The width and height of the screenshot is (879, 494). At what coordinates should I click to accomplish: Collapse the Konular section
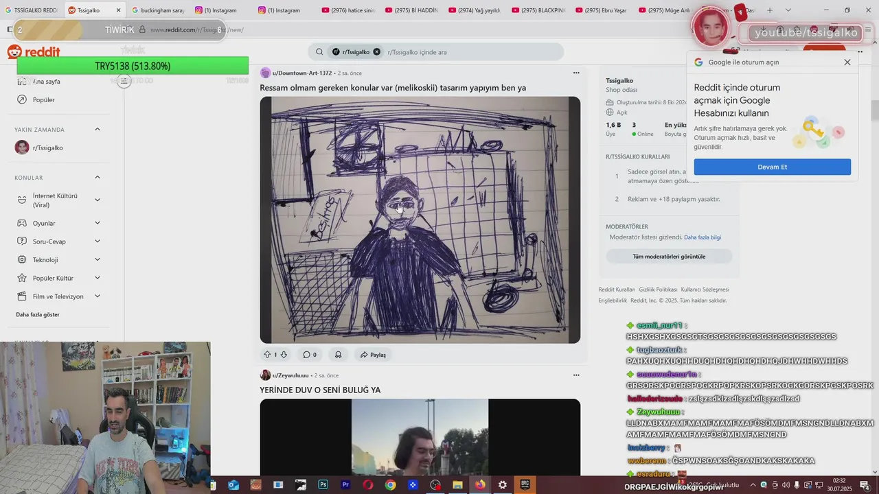pos(98,178)
